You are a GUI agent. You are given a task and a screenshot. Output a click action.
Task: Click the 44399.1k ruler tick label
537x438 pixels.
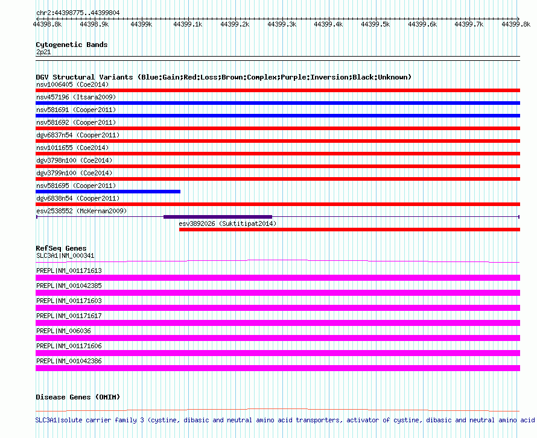[x=188, y=24]
